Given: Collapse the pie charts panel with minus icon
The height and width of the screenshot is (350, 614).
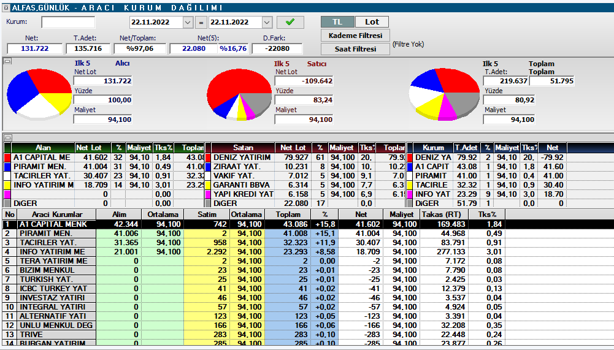Looking at the screenshot, I should [x=7, y=61].
